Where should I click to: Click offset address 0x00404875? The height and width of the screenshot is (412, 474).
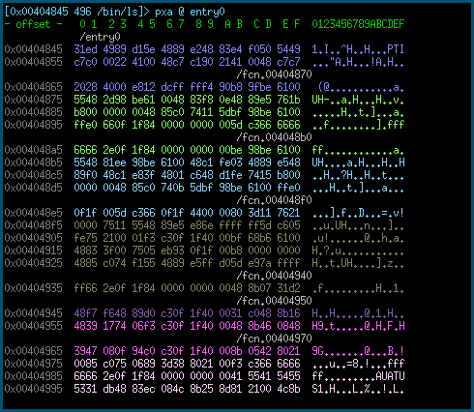[x=33, y=100]
